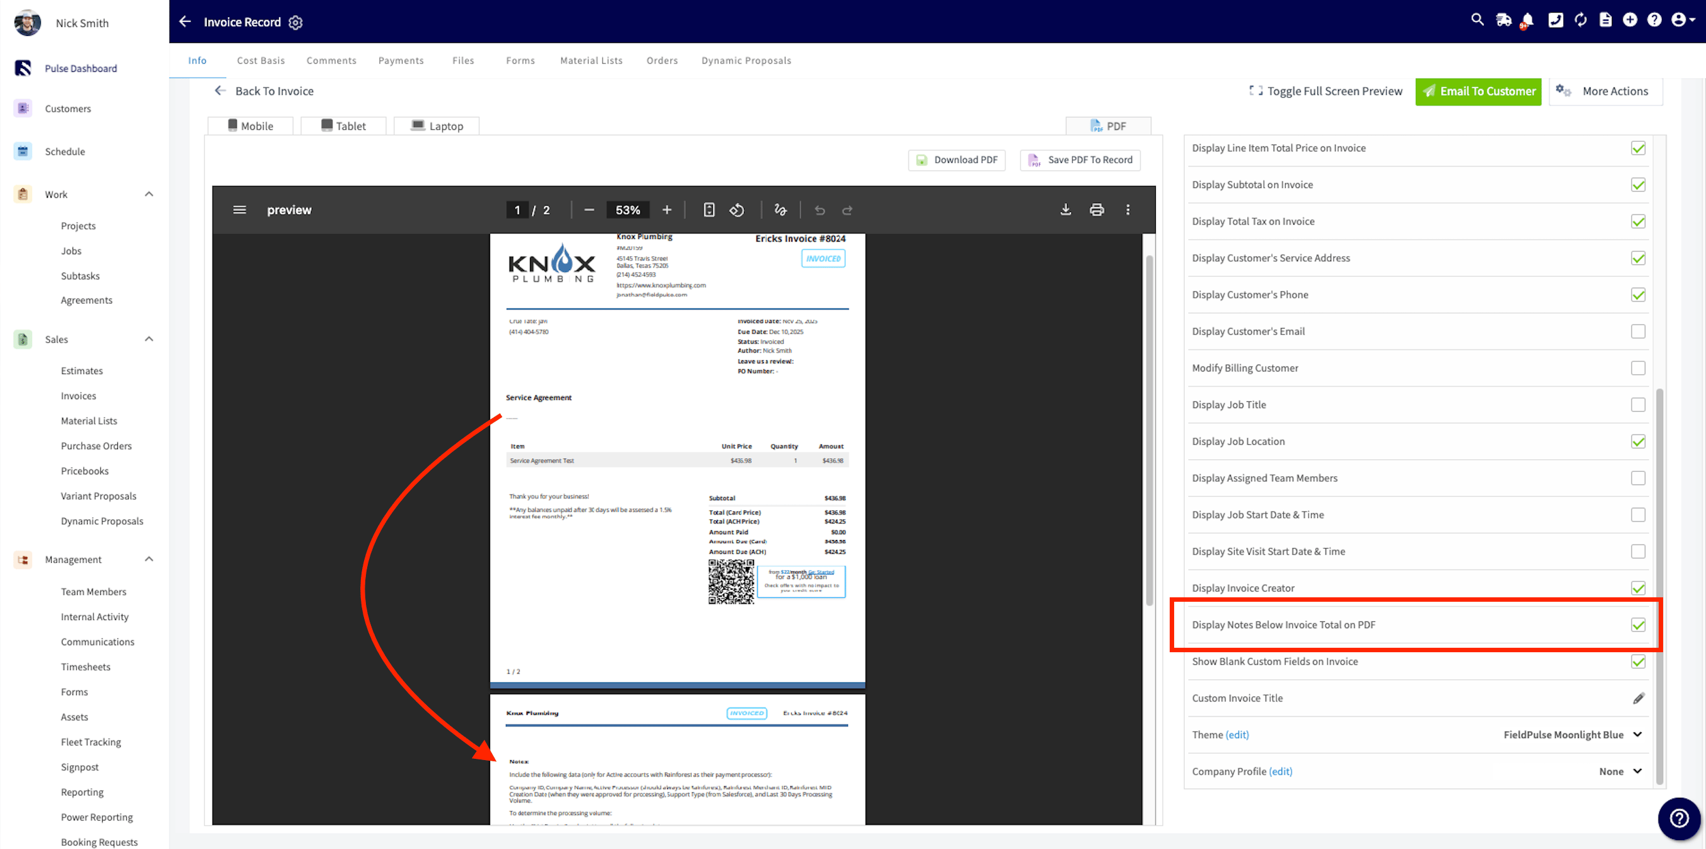Click Save PDF To Record button
Screen dimensions: 1706x849
pos(1079,160)
